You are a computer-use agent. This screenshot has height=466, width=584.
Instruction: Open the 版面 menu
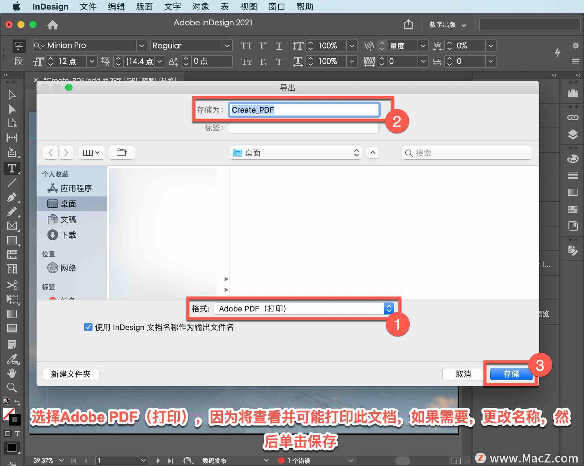click(x=144, y=6)
